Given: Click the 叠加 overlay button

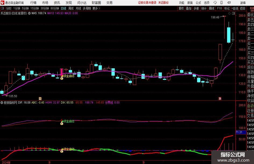Looking at the screenshot, I should 189,8.
